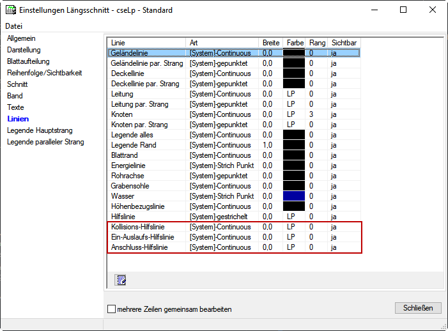Click Art cell of Energielinie row
The image size is (448, 331).
tap(222, 166)
